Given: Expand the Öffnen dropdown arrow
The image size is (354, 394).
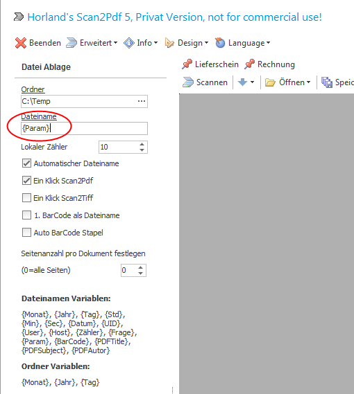Looking at the screenshot, I should tap(308, 82).
